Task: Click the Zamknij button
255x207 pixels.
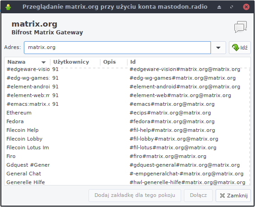Action: click(233, 196)
